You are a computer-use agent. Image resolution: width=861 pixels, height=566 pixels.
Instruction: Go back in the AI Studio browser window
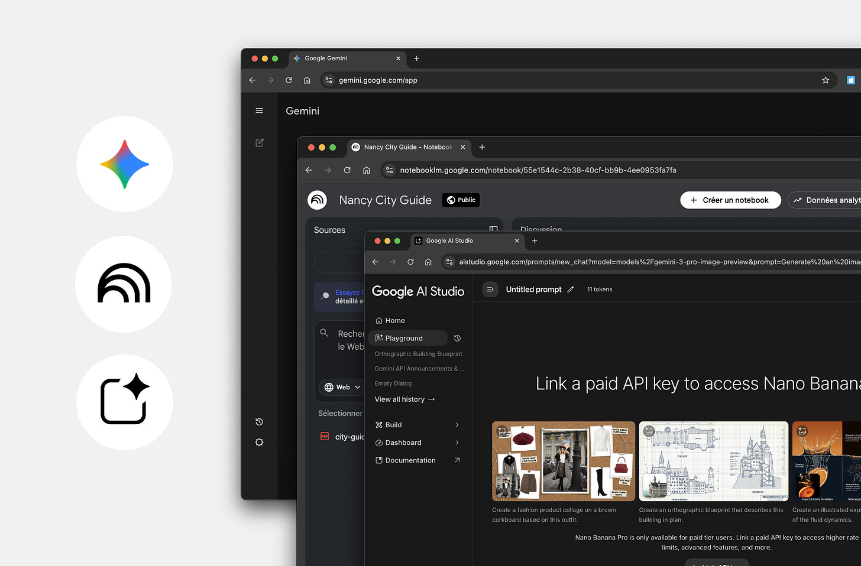[375, 262]
